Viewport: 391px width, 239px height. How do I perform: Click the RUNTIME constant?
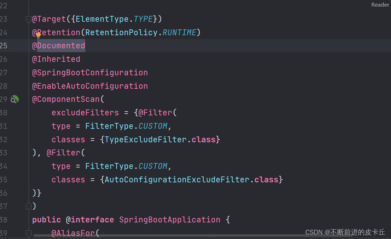pos(179,32)
